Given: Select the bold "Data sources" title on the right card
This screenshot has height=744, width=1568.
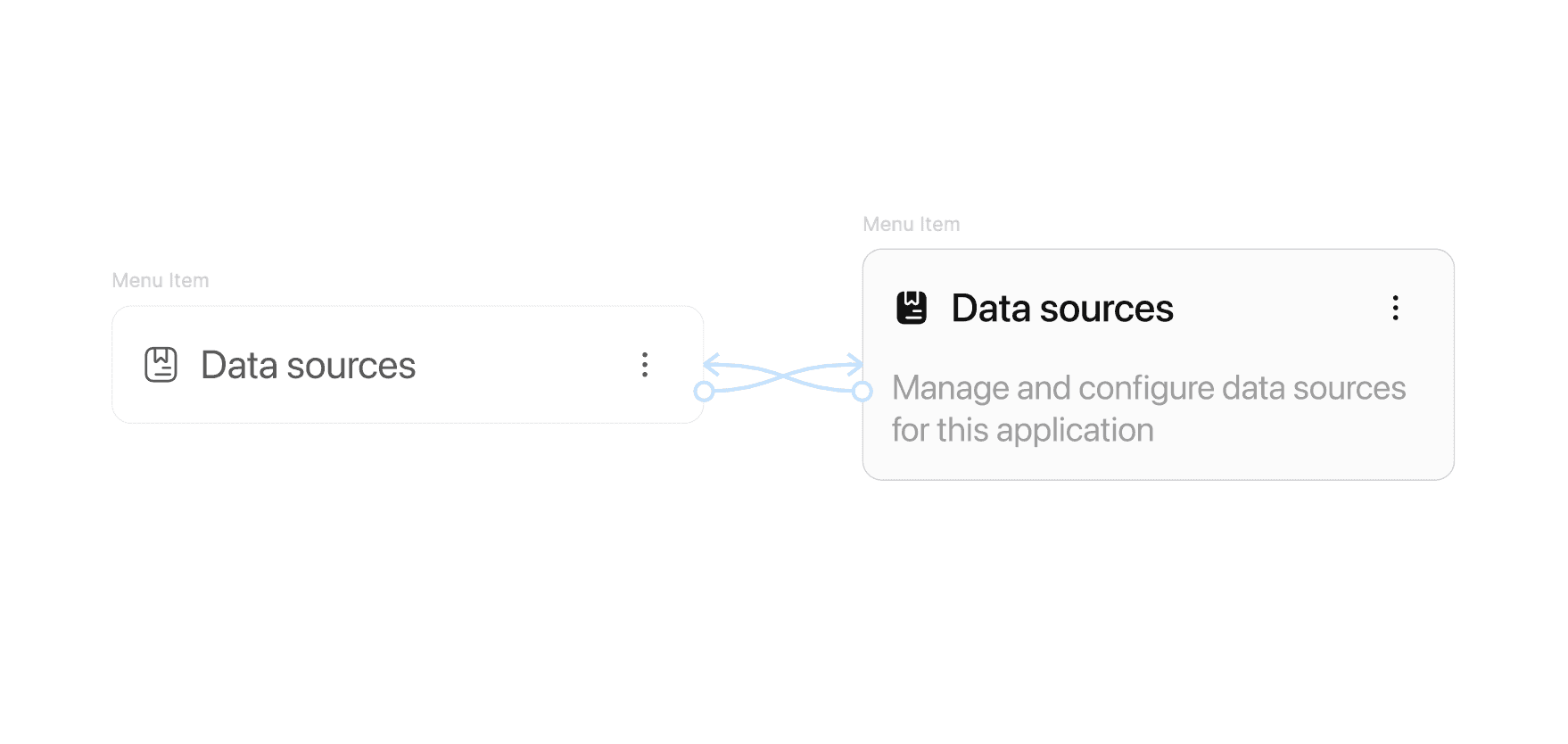Looking at the screenshot, I should (x=1061, y=309).
